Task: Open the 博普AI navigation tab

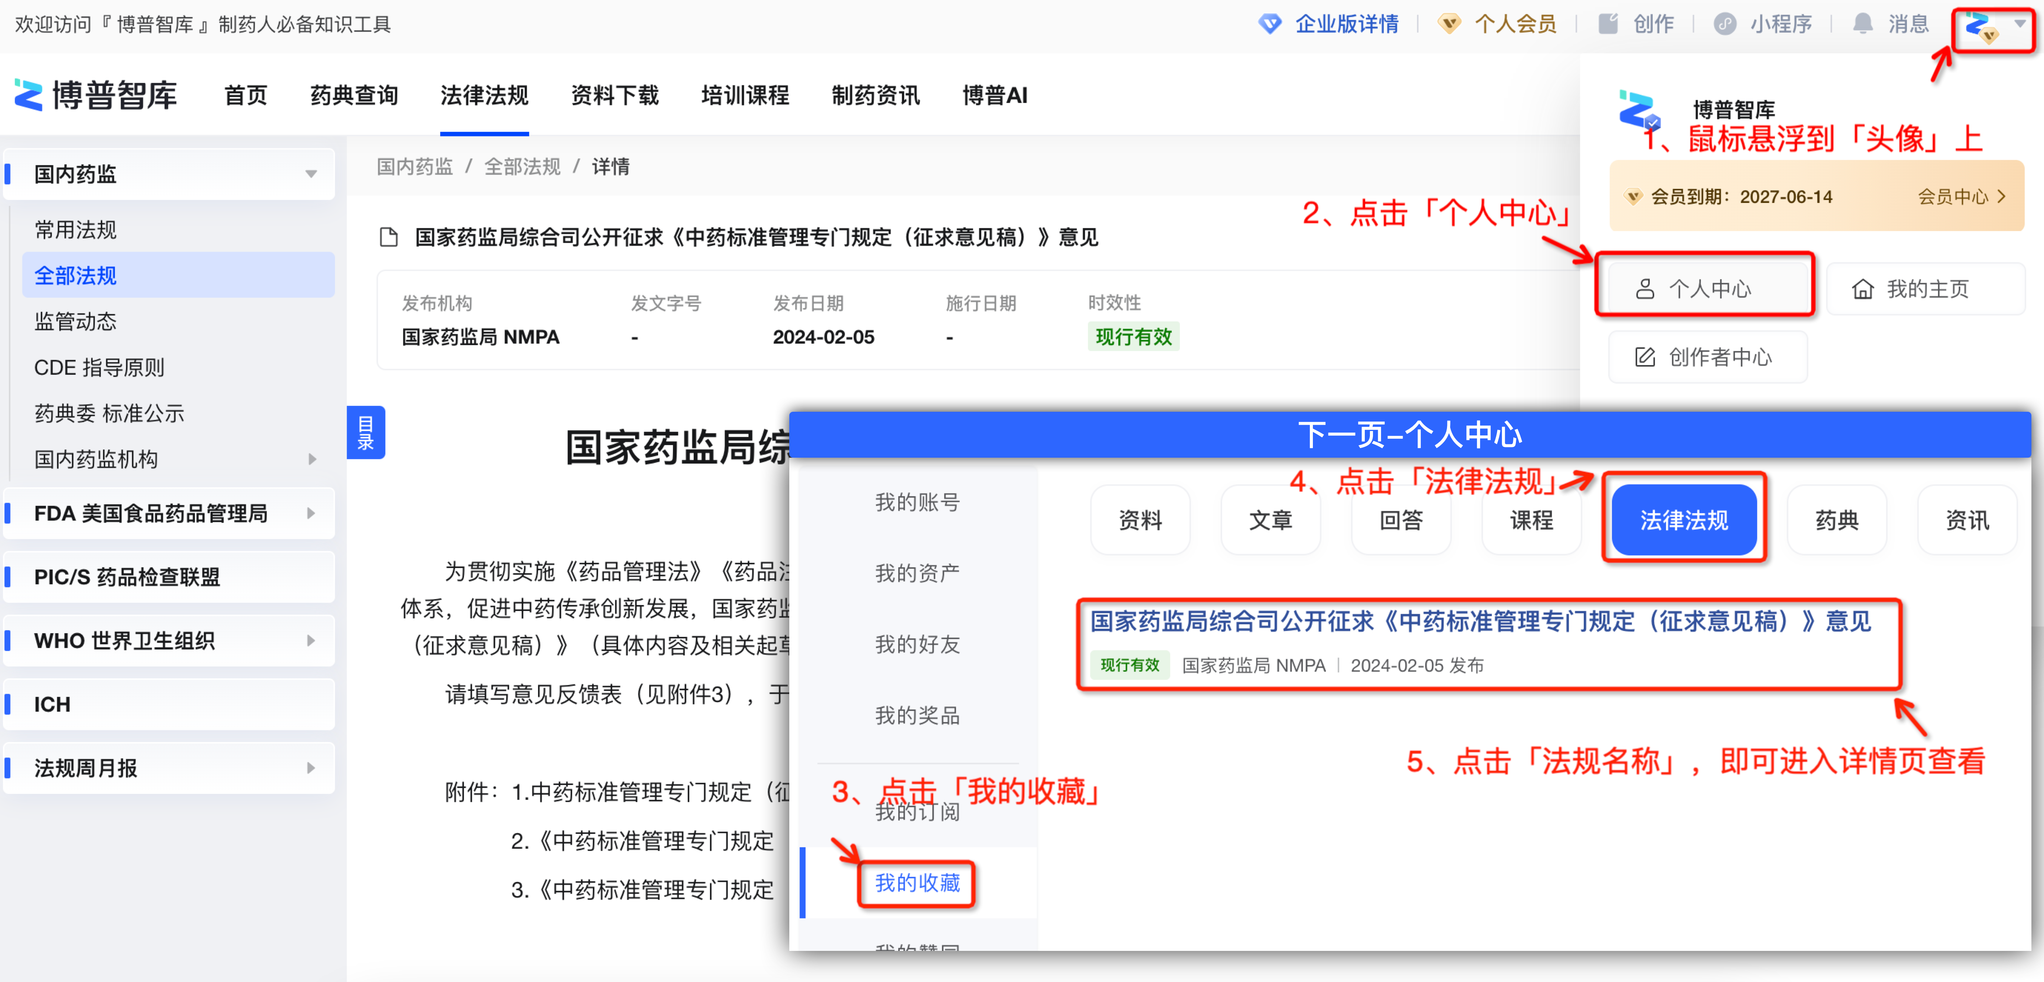Action: tap(995, 95)
